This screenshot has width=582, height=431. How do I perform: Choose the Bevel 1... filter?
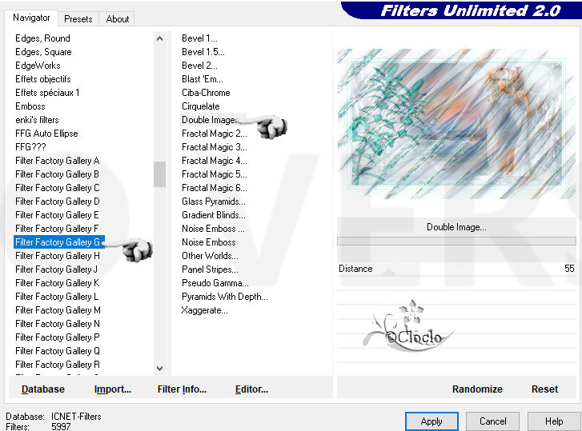(199, 38)
